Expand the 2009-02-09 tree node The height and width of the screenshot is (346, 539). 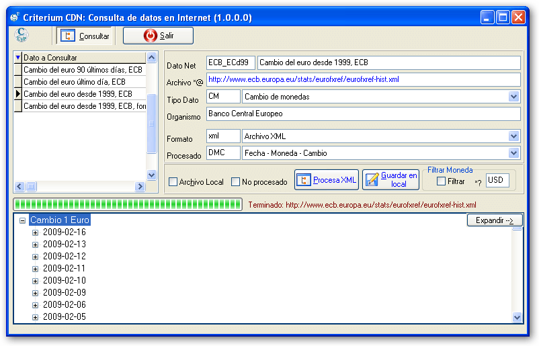point(35,293)
